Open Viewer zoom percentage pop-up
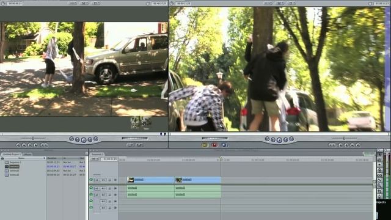 pyautogui.click(x=73, y=4)
